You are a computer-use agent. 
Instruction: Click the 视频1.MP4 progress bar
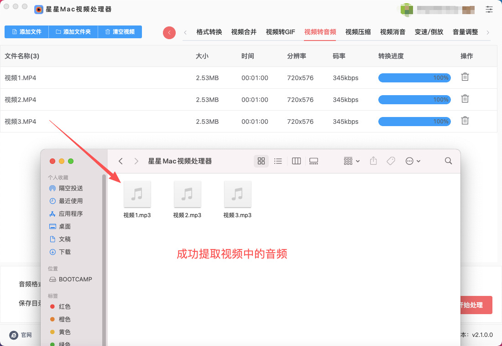tap(414, 78)
